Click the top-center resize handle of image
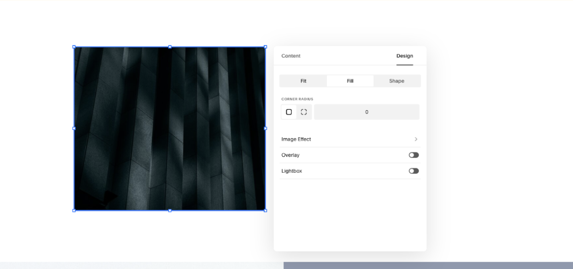 (x=170, y=47)
